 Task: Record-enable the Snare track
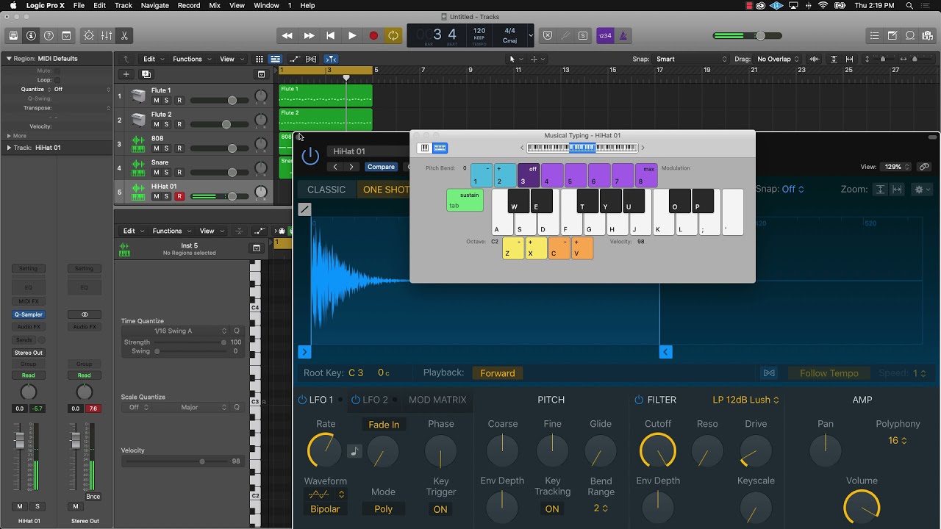(x=179, y=172)
